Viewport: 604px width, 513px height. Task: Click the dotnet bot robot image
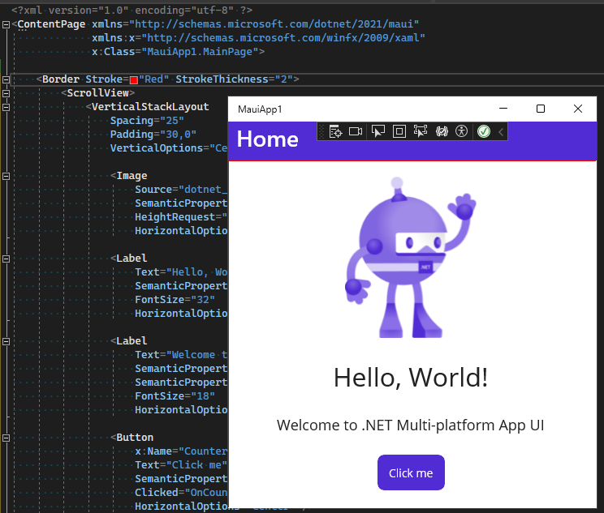pyautogui.click(x=410, y=258)
